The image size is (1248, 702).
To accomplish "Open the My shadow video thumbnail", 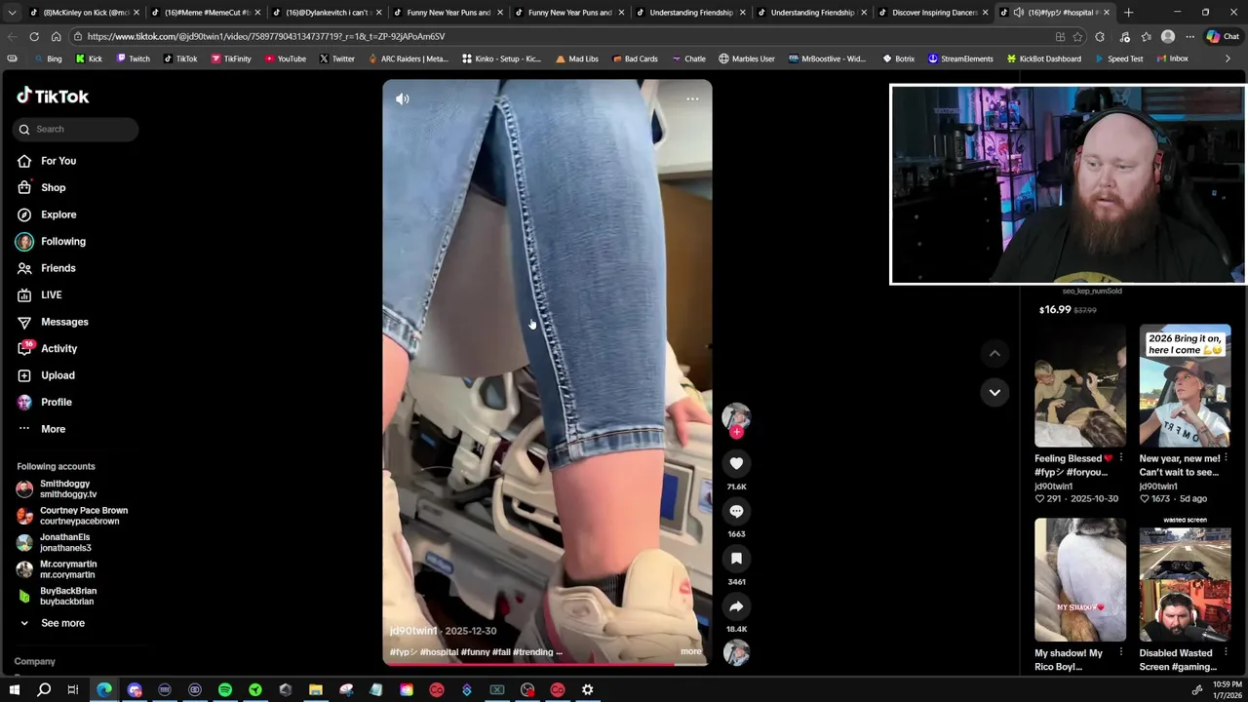I will [1080, 580].
